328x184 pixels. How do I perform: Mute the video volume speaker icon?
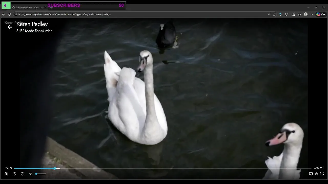[30, 174]
